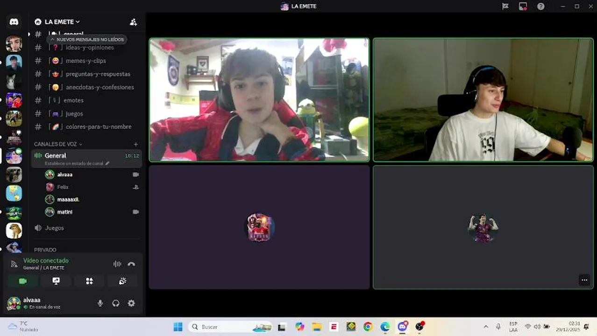Screen dimensions: 597x336
Task: Open the Copilot icon in the taskbar
Action: point(300,327)
